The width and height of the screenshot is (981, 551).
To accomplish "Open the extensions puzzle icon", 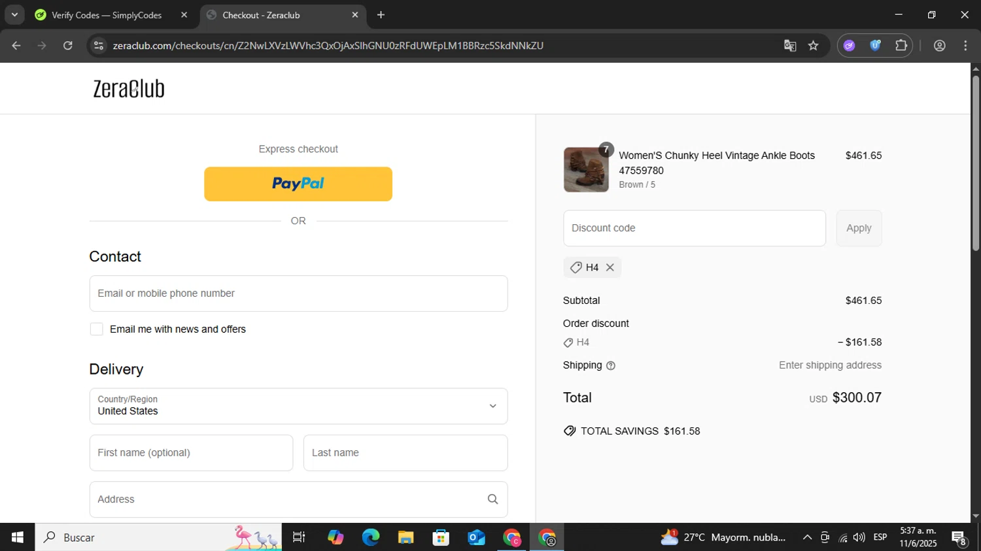I will [x=901, y=46].
